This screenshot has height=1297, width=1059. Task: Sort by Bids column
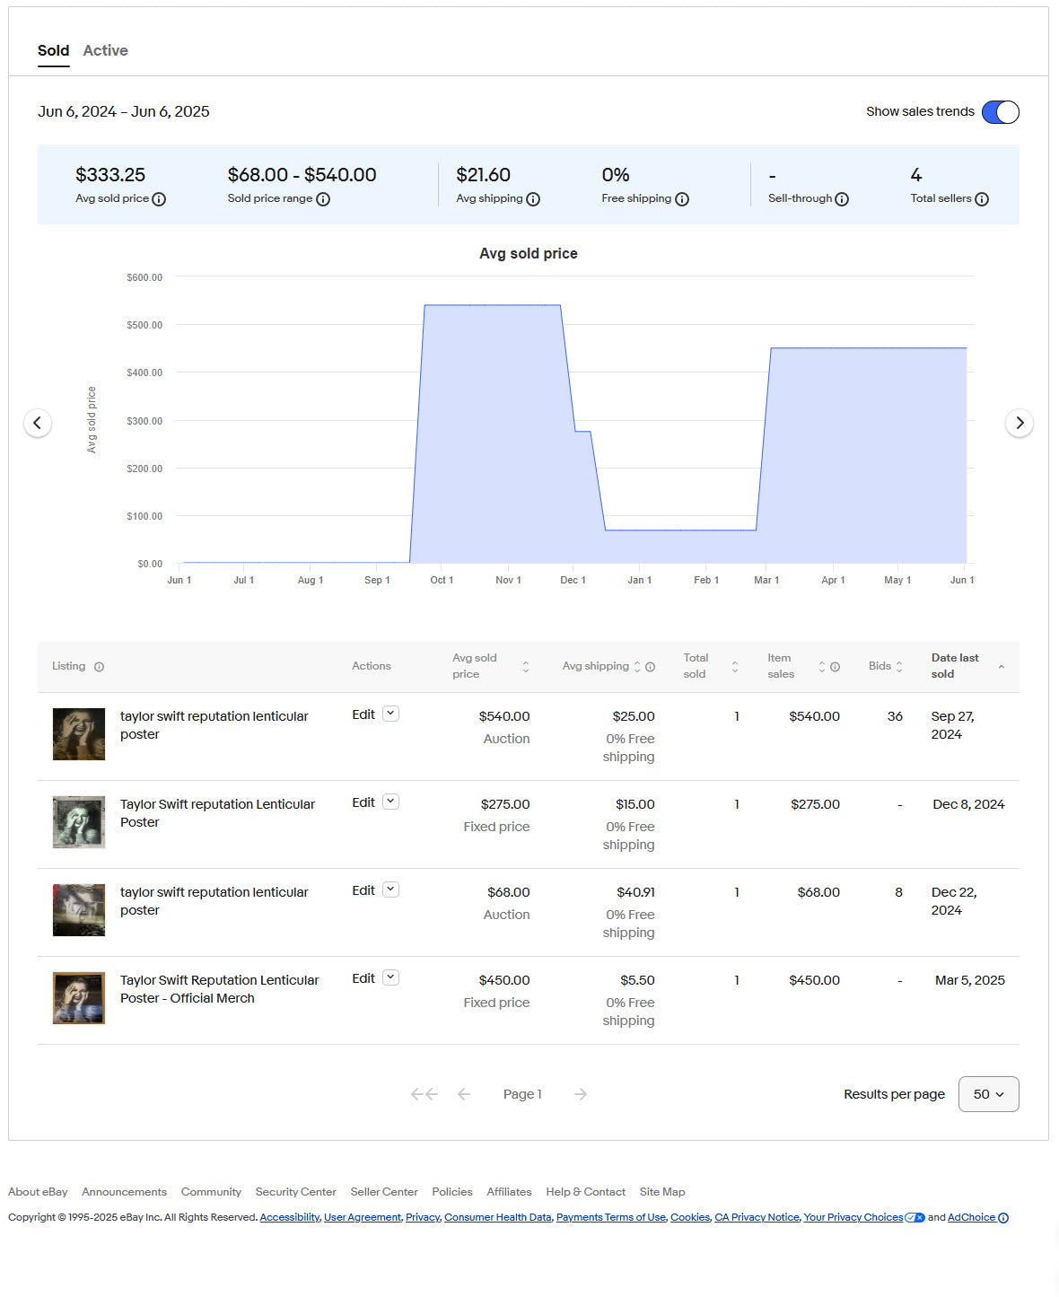tap(899, 667)
